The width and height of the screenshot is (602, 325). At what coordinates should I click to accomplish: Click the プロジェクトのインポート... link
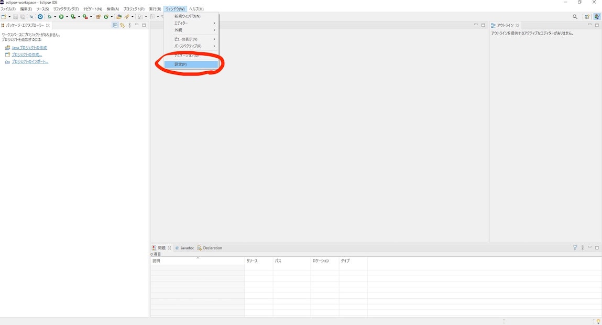(30, 61)
